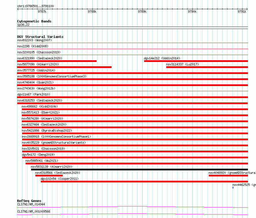This screenshot has width=256, height=218.
Task: Select the 9790k ruler position
Action: pos(192,11)
